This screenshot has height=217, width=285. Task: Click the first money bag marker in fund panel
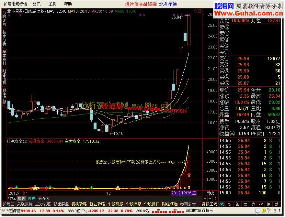coord(35,188)
